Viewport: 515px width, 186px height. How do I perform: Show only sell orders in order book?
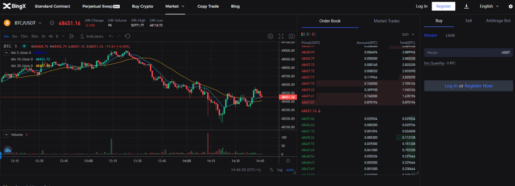pyautogui.click(x=314, y=35)
